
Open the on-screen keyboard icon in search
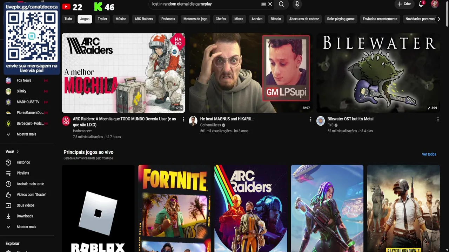tap(263, 4)
